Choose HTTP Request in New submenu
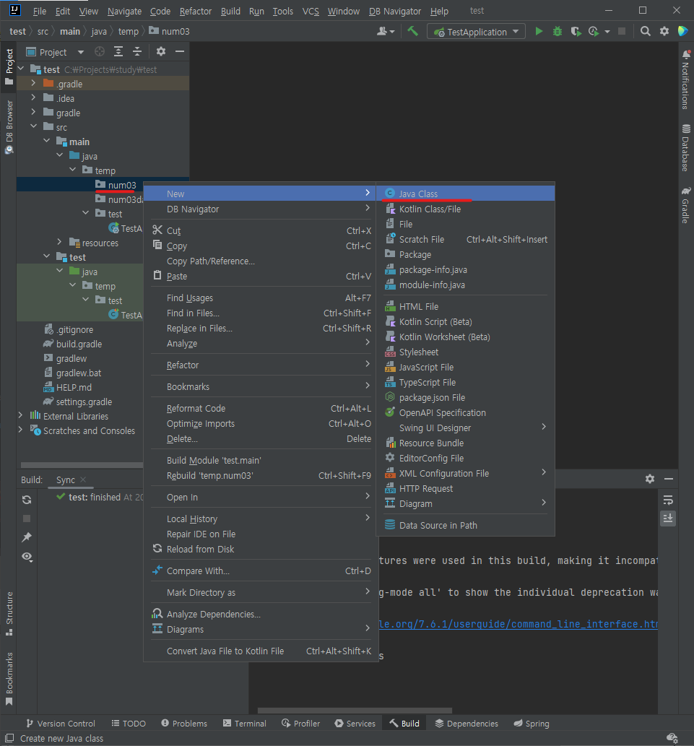 click(x=466, y=489)
